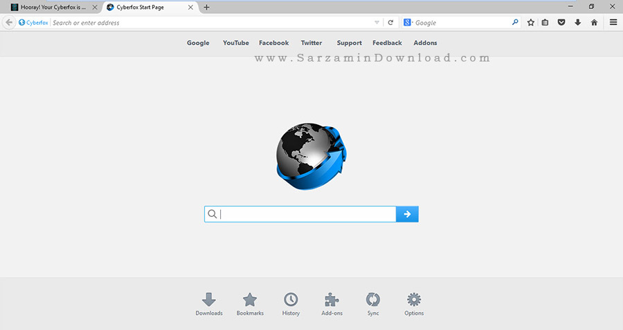The height and width of the screenshot is (330, 623).
Task: Open the Facebook link
Action: click(273, 43)
